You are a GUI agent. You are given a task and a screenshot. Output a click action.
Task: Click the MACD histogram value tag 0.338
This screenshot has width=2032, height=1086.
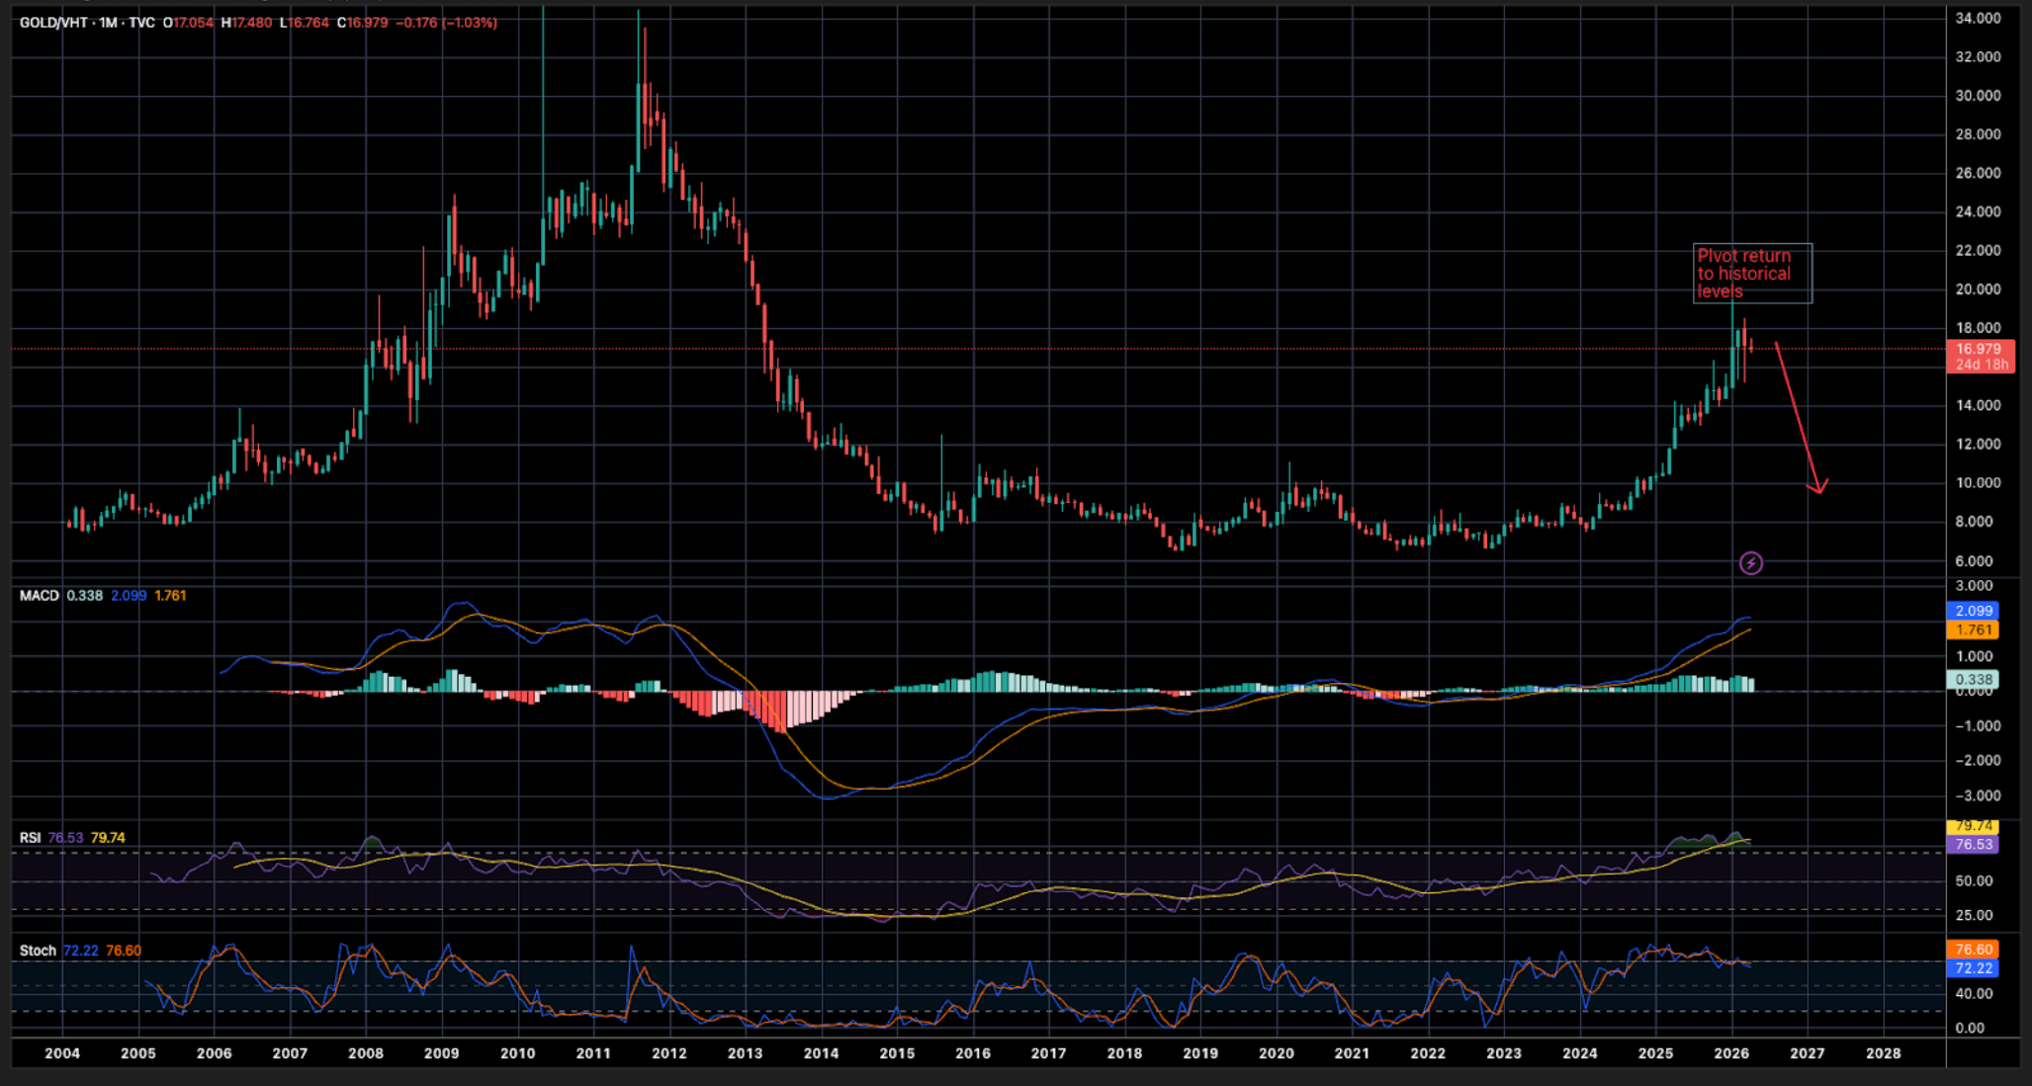tap(1973, 679)
